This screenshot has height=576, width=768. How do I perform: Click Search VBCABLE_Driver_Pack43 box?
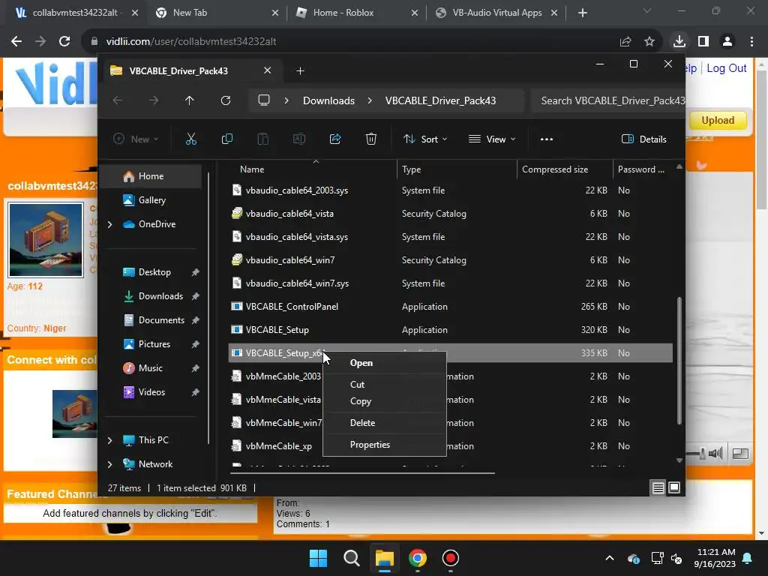click(x=607, y=100)
